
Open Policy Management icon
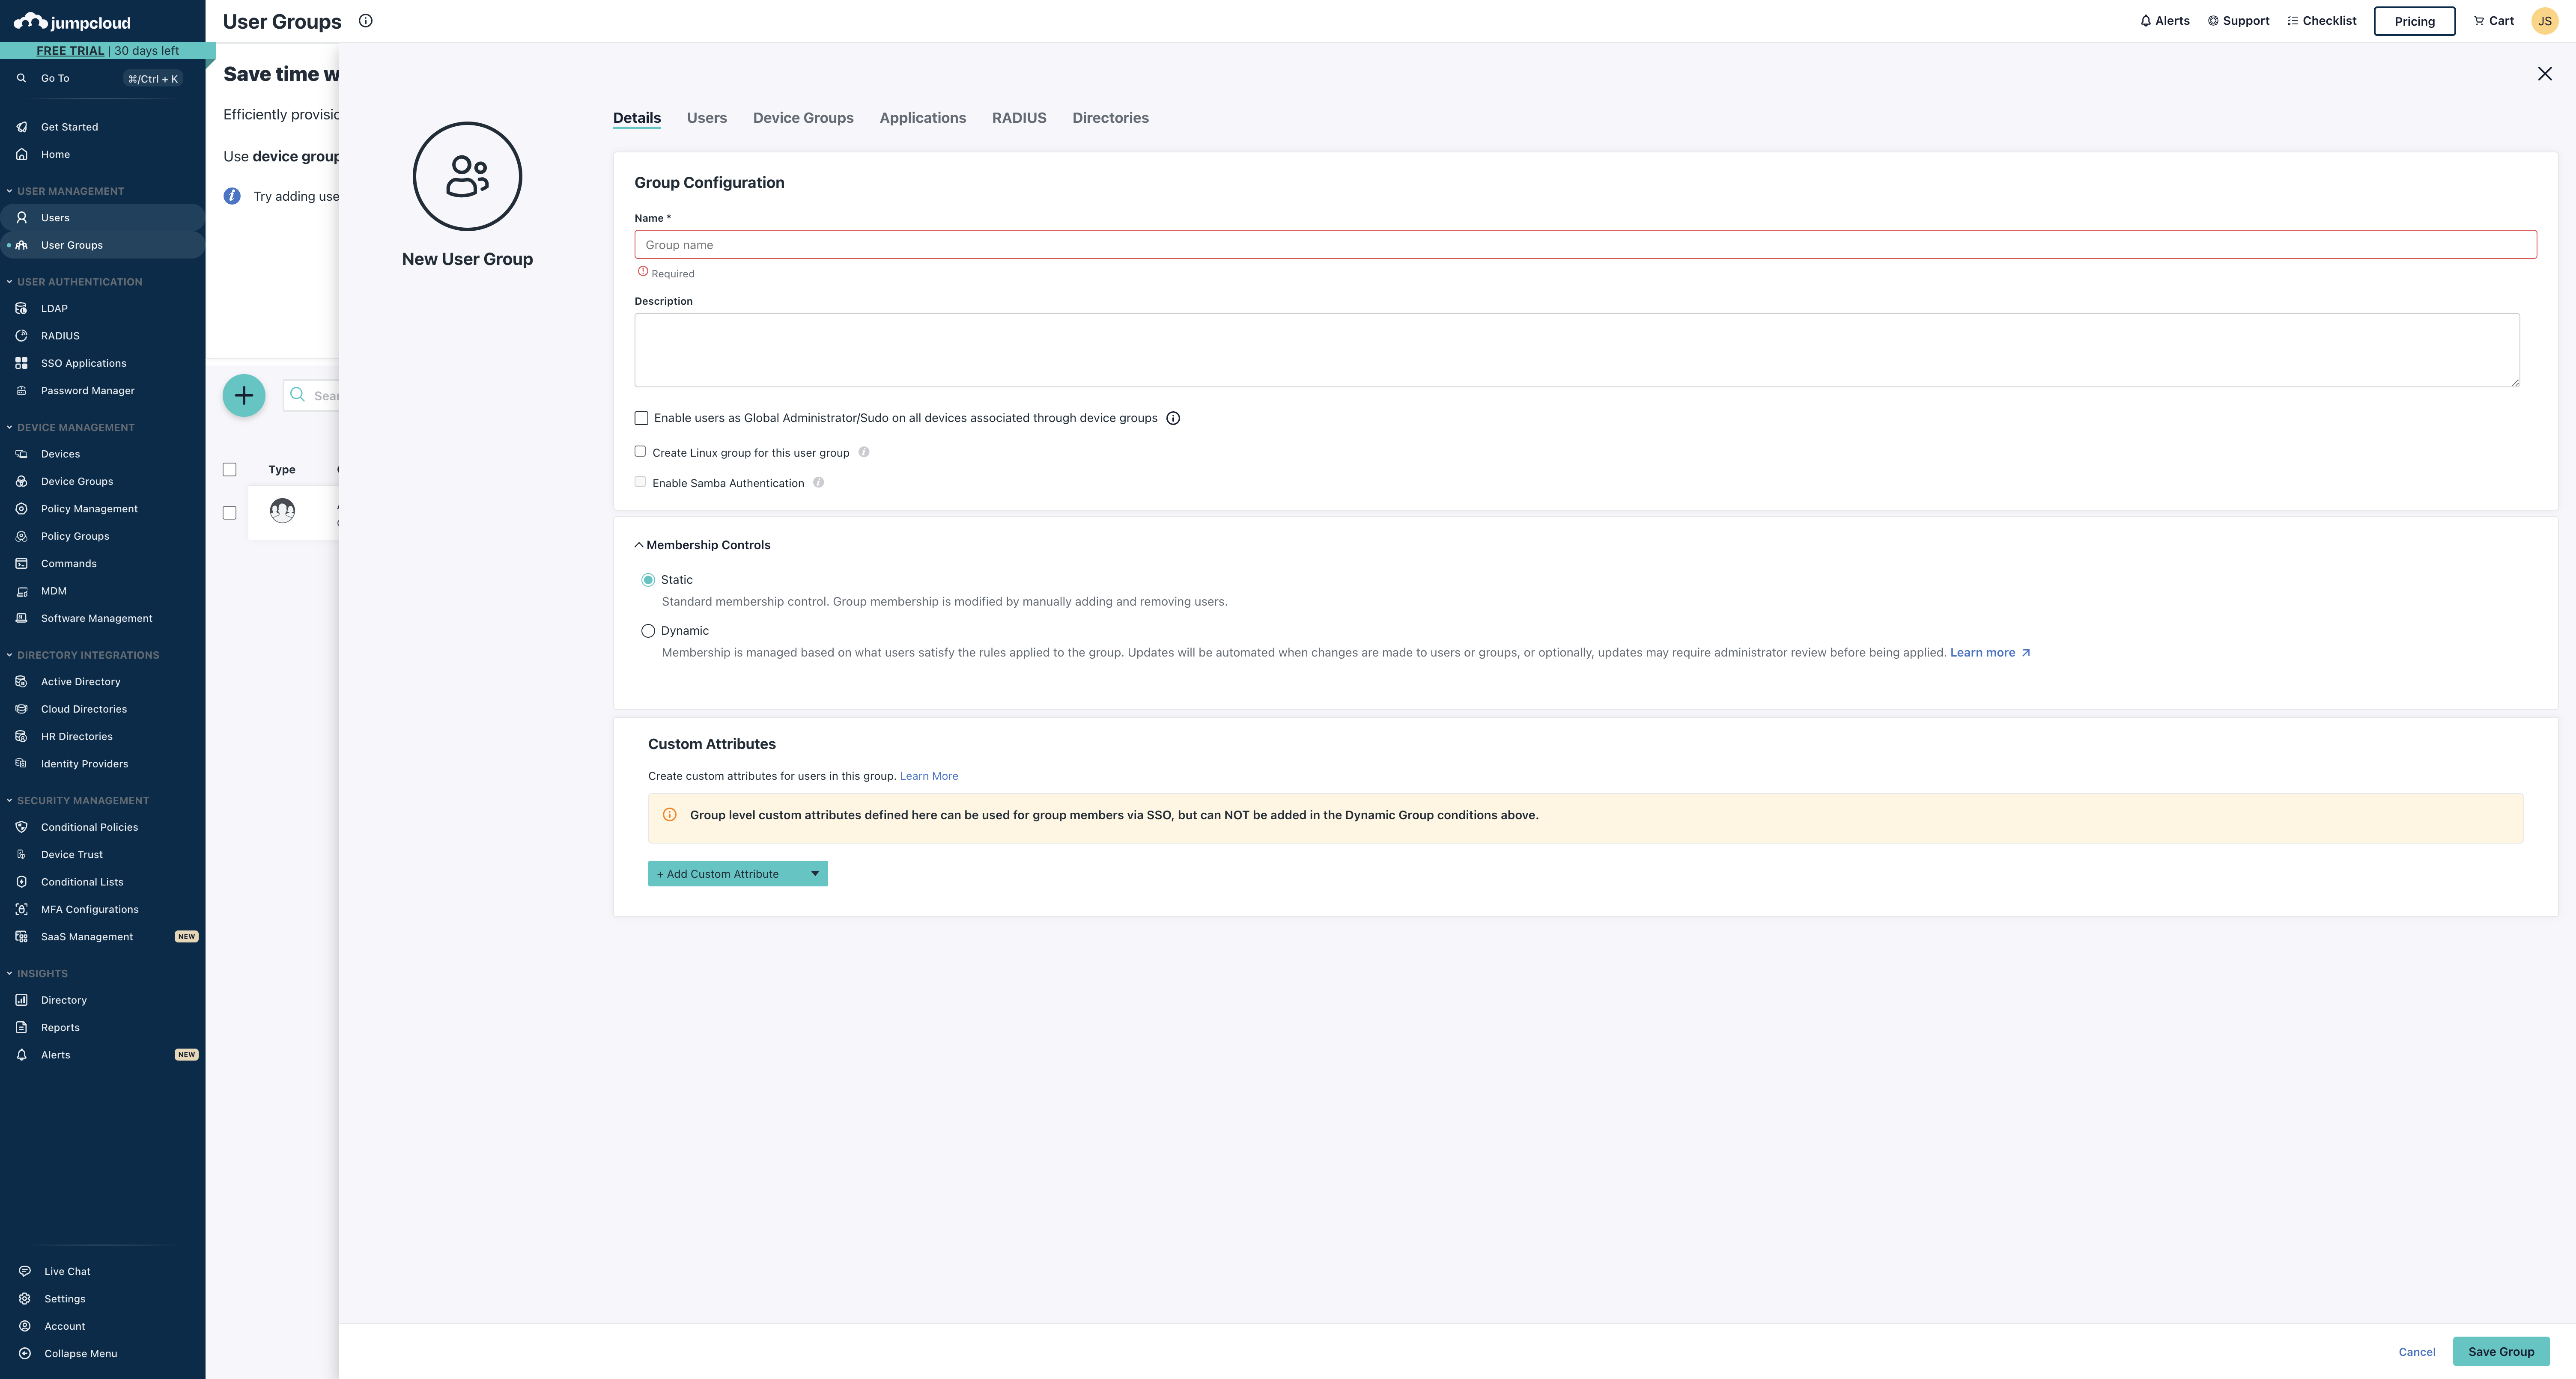tap(21, 508)
